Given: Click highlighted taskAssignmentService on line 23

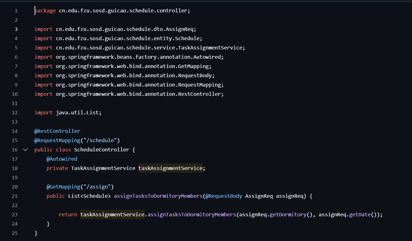Looking at the screenshot, I should tap(112, 214).
